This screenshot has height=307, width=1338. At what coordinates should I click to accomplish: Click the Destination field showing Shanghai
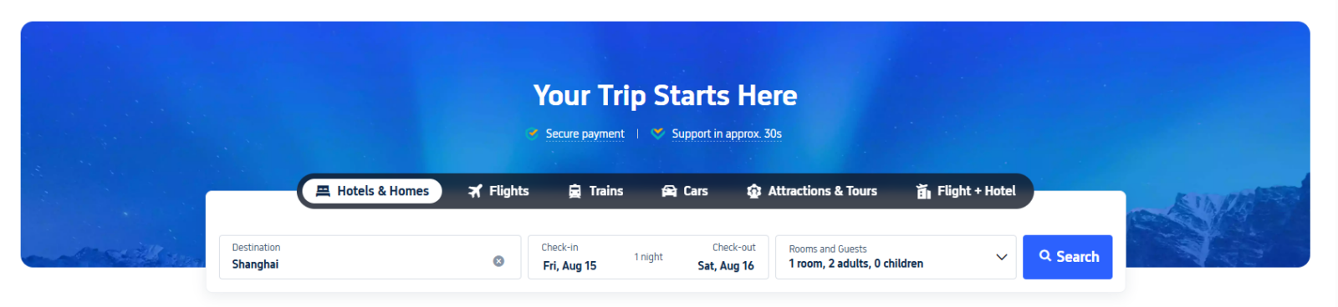pos(370,257)
